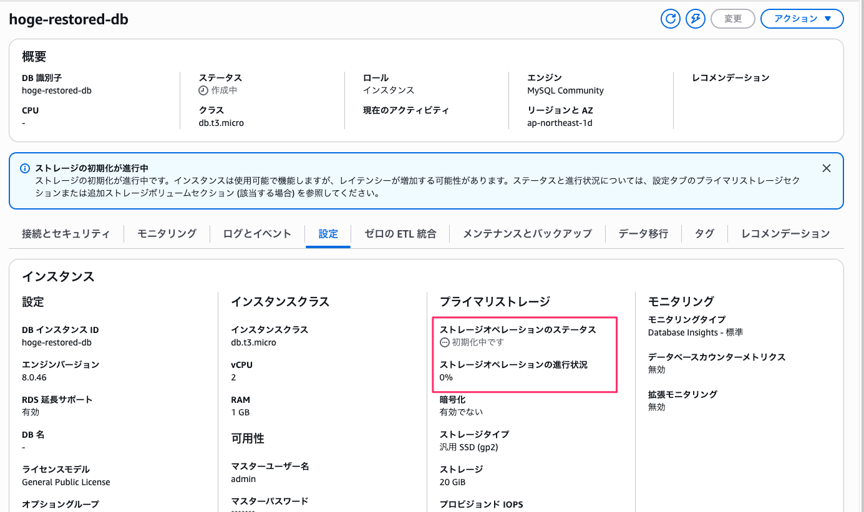The image size is (864, 512).
Task: Click the DB 識別子 value hoge-restored-db in 概要
Action: click(57, 90)
